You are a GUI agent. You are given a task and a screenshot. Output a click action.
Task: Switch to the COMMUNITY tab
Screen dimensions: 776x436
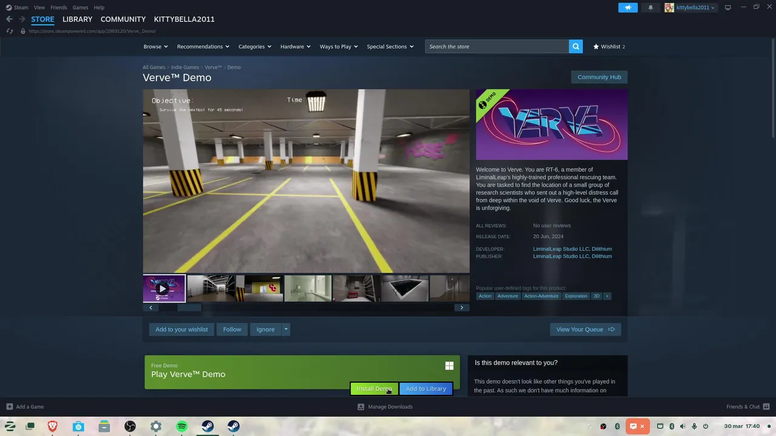point(123,19)
